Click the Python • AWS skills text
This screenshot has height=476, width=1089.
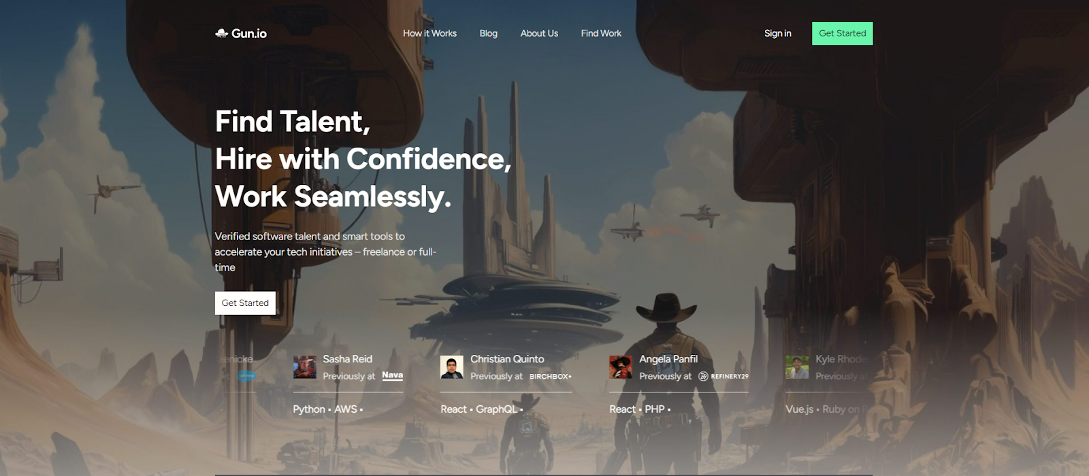328,409
